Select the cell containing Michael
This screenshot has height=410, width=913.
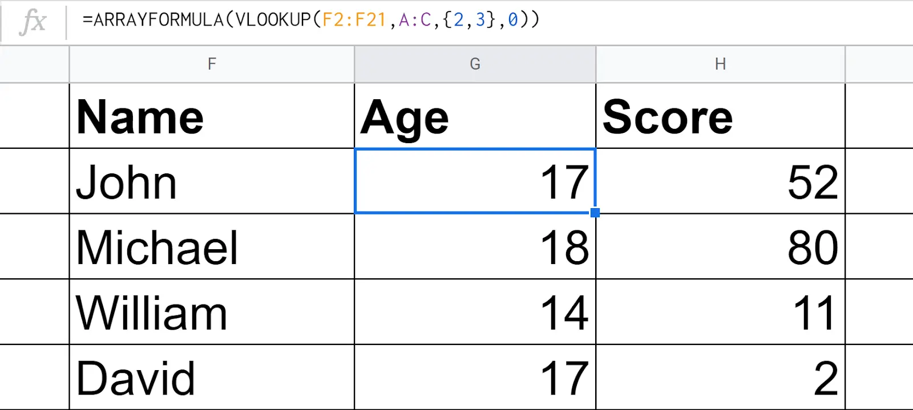tap(212, 247)
